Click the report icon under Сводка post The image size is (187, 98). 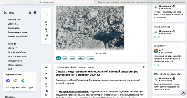point(46,95)
